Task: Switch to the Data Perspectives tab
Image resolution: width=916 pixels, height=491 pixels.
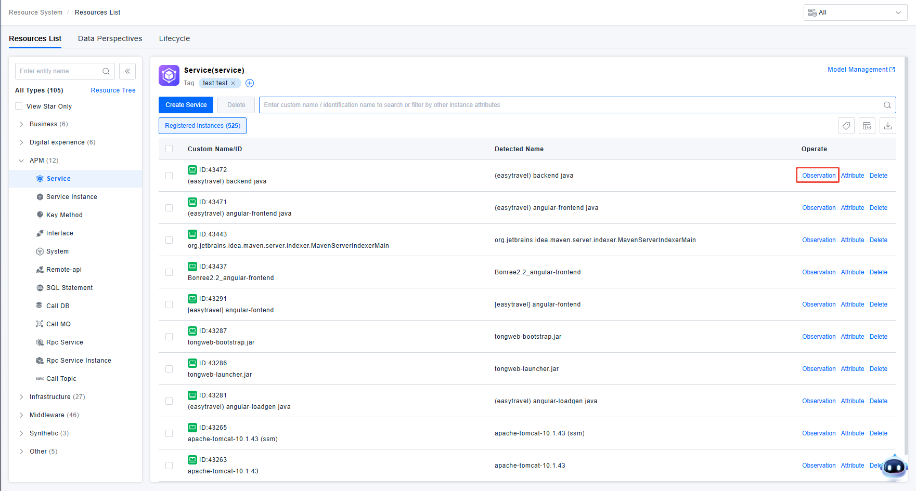Action: point(110,38)
